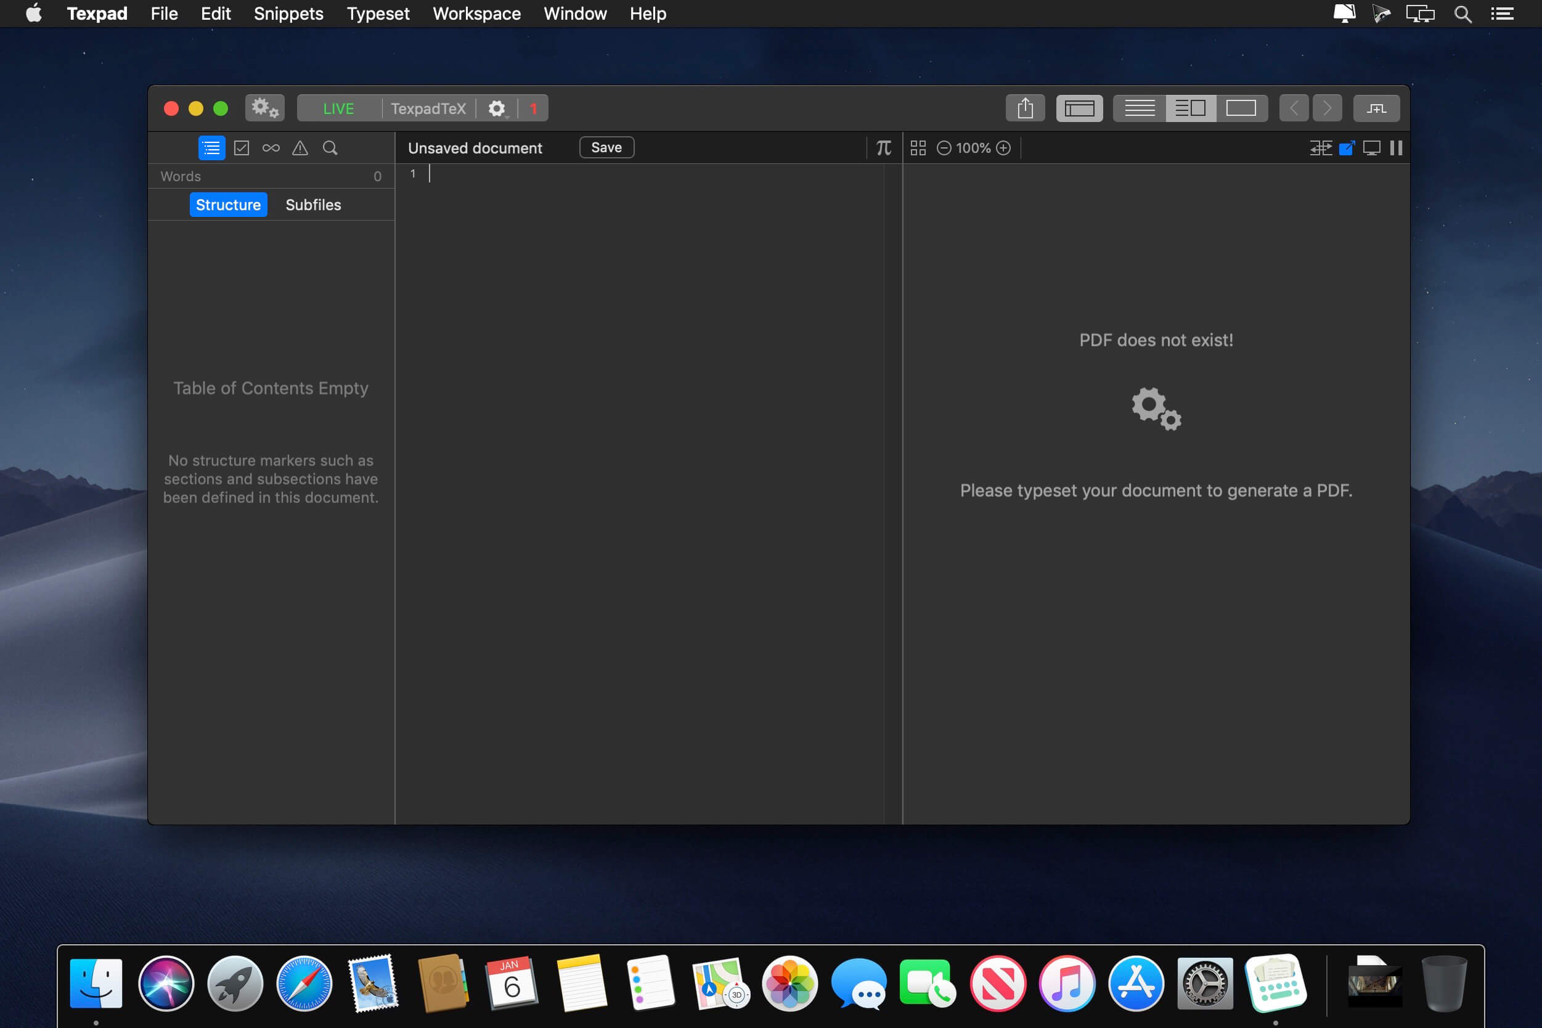
Task: Zoom in the PDF with the plus control
Action: [x=1003, y=147]
